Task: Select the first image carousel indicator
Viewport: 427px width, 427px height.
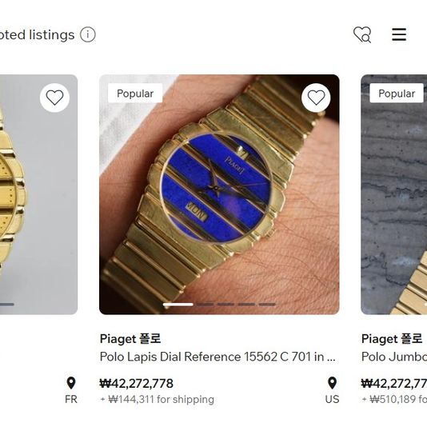Action: [178, 304]
